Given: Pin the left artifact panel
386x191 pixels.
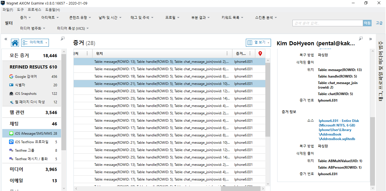Looking at the screenshot, I should coord(63,38).
